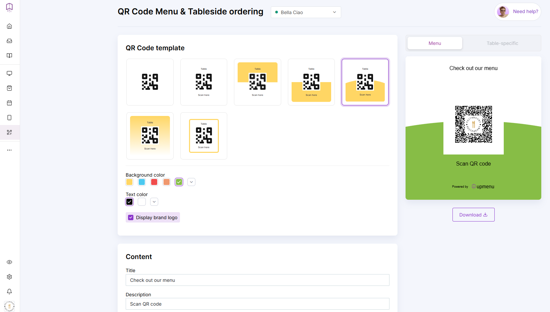
Task: Click the Content section heading
Action: (x=139, y=257)
